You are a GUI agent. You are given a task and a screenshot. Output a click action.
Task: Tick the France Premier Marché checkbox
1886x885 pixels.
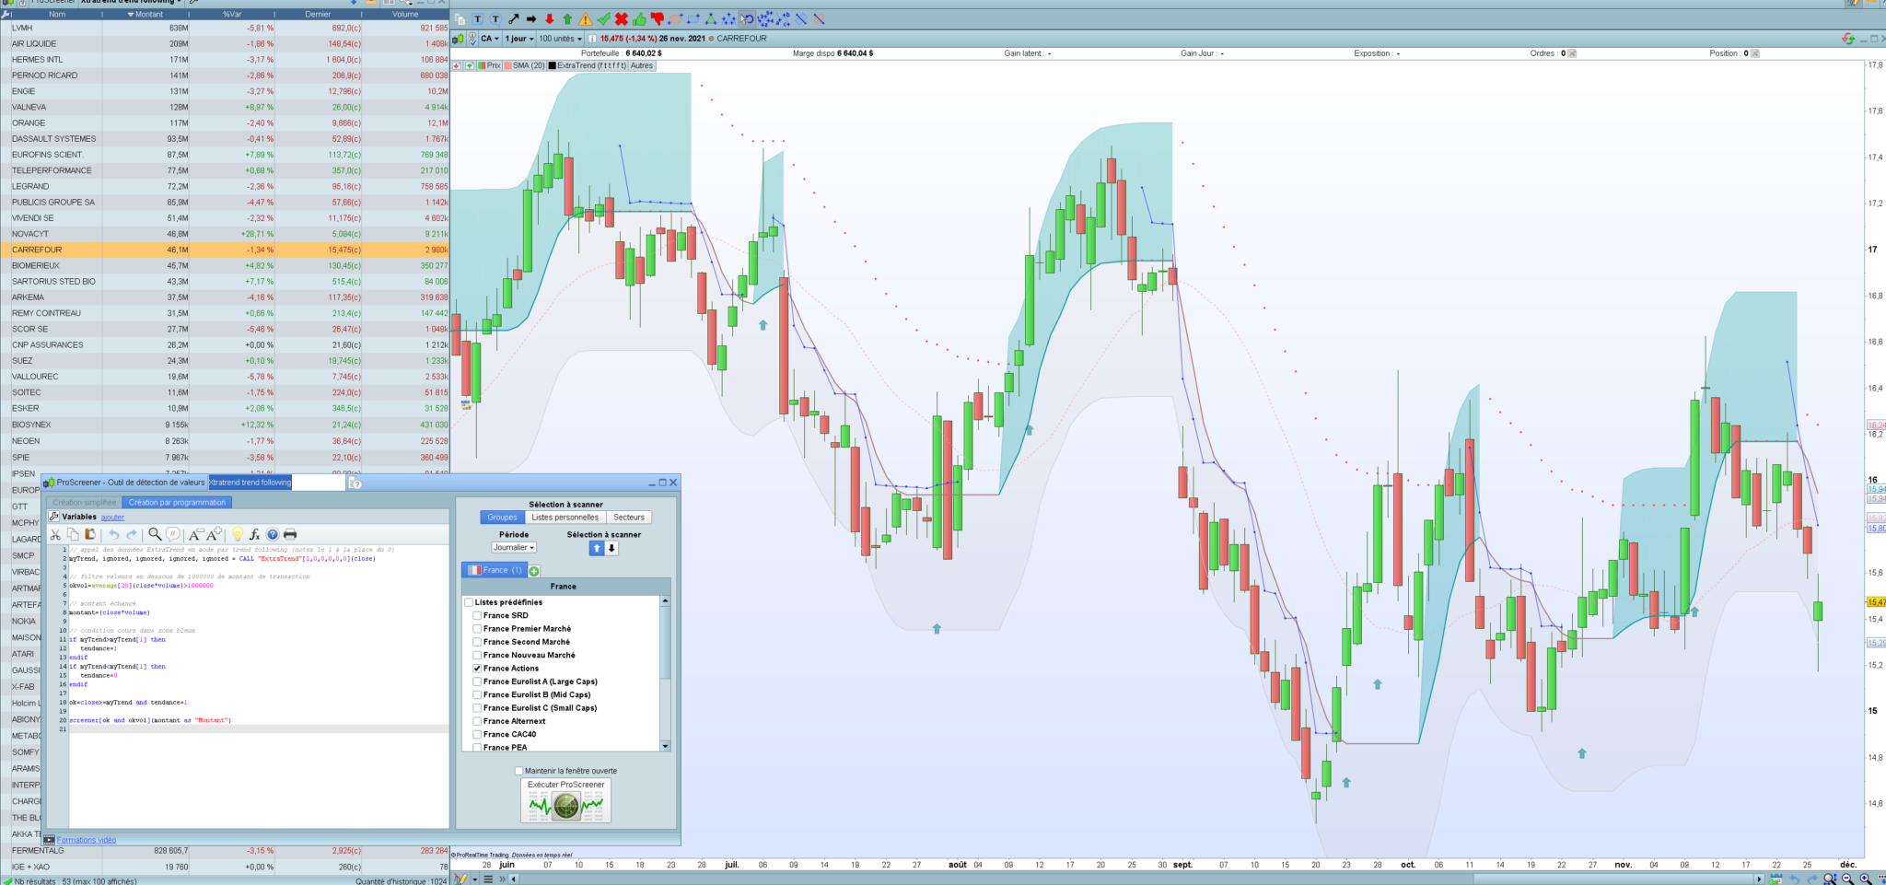[477, 629]
